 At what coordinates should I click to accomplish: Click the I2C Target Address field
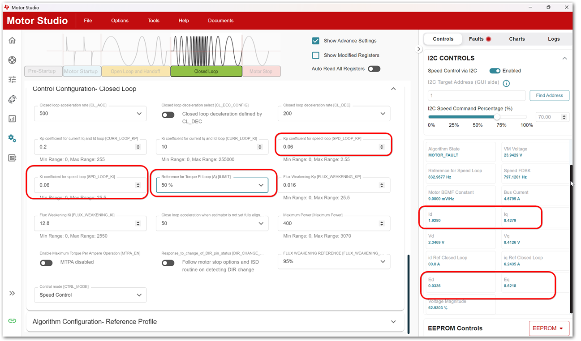click(477, 96)
